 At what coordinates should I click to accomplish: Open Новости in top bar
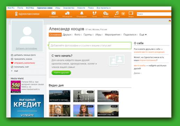point(81,8)
